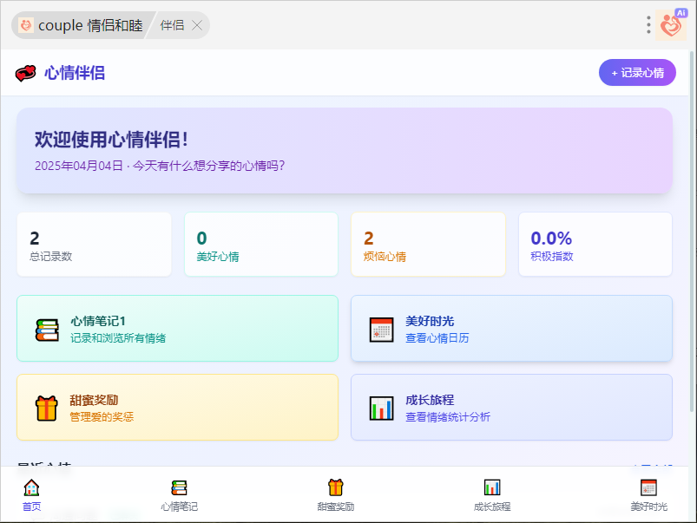Go to 首页 in bottom navigation
Image resolution: width=697 pixels, height=523 pixels.
pos(31,495)
